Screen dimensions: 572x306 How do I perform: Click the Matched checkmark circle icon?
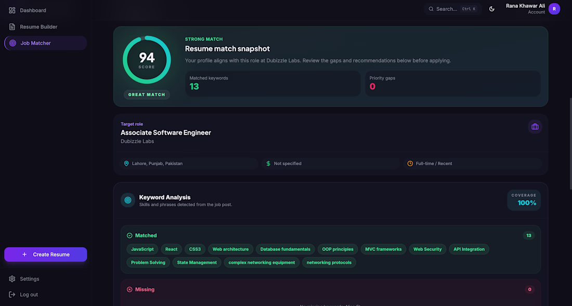[129, 236]
